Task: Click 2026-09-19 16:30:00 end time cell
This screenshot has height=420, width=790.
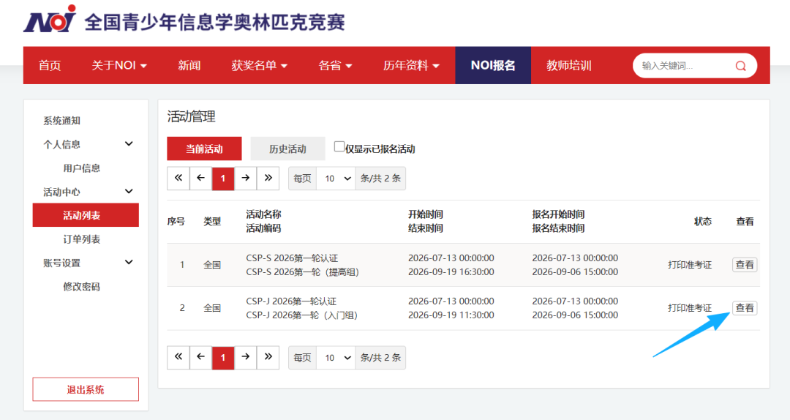Action: point(451,271)
